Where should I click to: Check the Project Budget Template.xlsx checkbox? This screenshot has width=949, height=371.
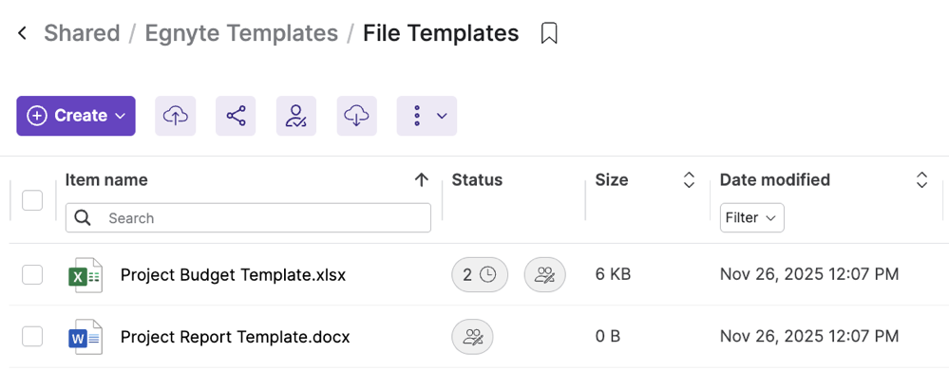[x=32, y=275]
